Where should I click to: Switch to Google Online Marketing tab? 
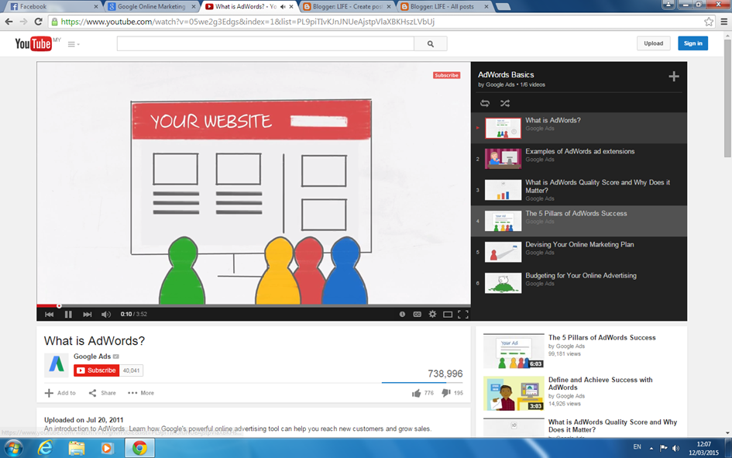(x=151, y=6)
